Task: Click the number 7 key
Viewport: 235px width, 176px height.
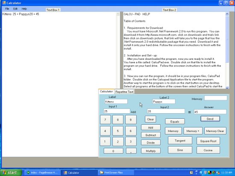Action: coord(106,120)
